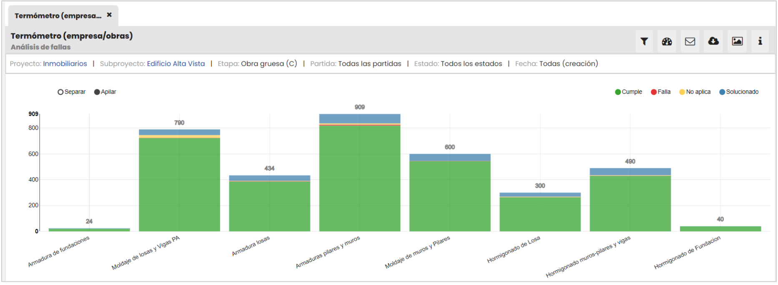Click the Solucionado blue legend swatch
Image resolution: width=778 pixels, height=285 pixels.
click(722, 92)
